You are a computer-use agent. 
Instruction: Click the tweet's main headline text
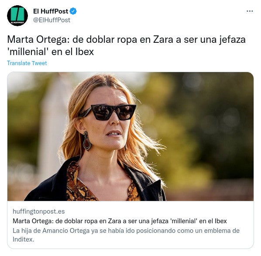click(x=126, y=45)
